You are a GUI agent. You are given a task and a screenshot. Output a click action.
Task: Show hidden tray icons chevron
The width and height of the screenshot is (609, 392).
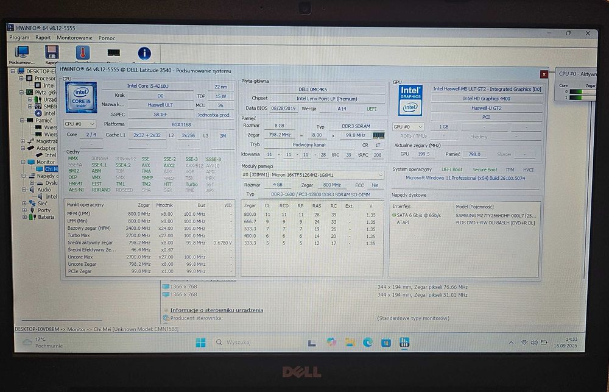tap(511, 343)
